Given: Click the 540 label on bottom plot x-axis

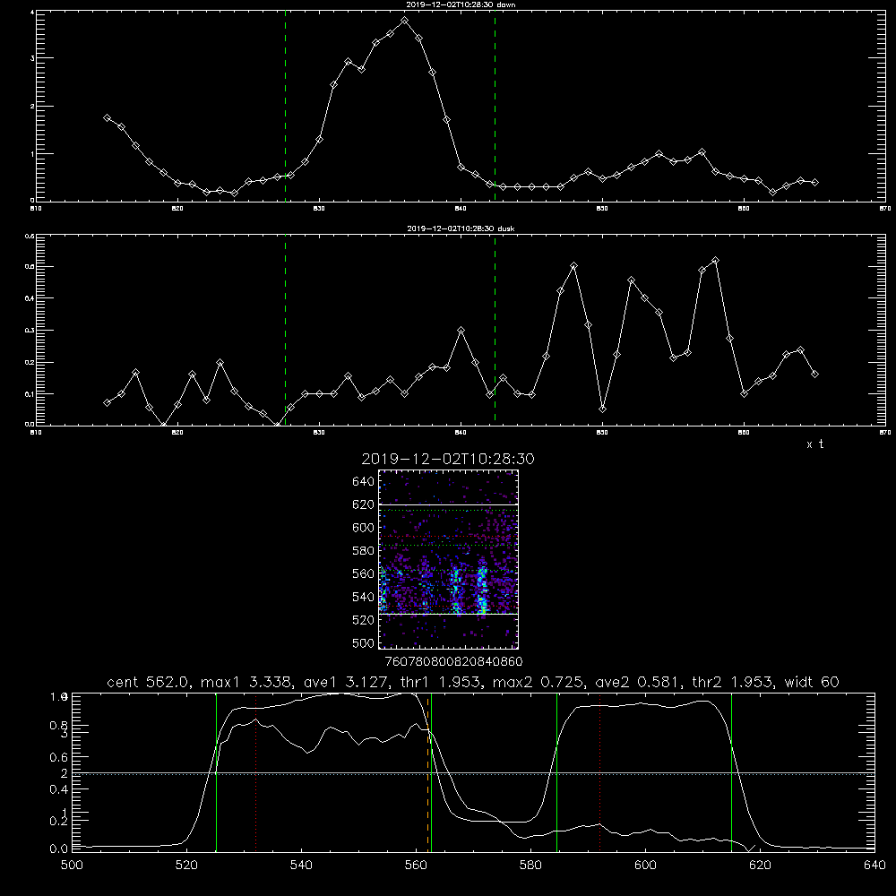Looking at the screenshot, I should [x=301, y=865].
